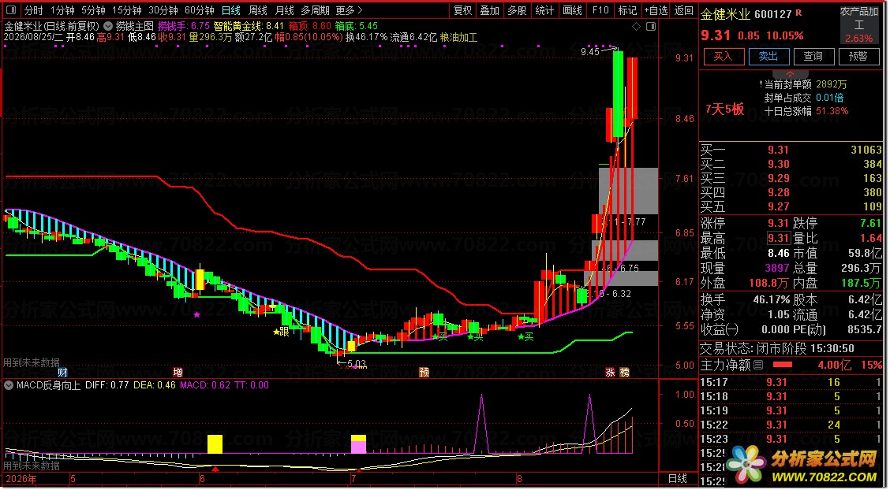Click the pink and yellow block in the MACD panel
The height and width of the screenshot is (490, 890).
click(359, 444)
